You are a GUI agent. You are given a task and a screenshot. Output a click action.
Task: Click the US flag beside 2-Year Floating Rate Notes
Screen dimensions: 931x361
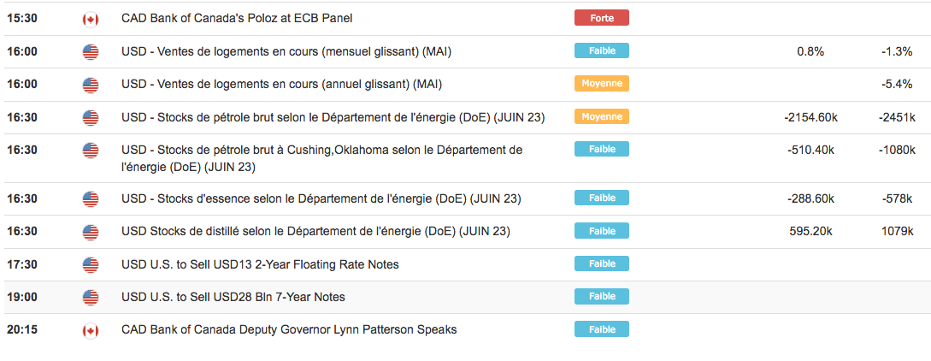tap(91, 264)
